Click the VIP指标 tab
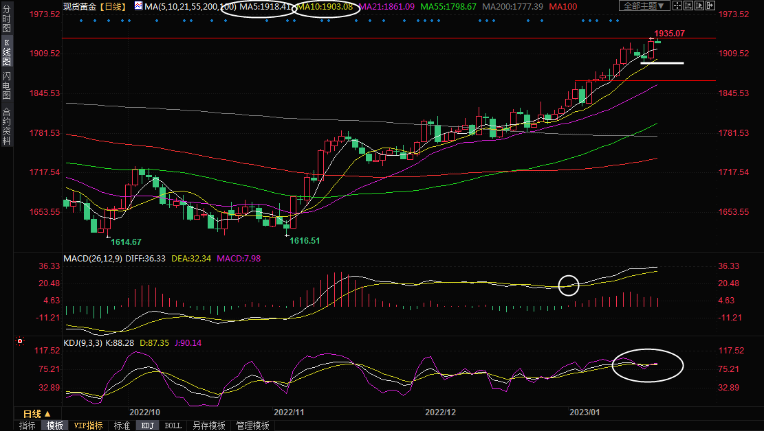Viewport: 764px width, 431px height. [88, 426]
